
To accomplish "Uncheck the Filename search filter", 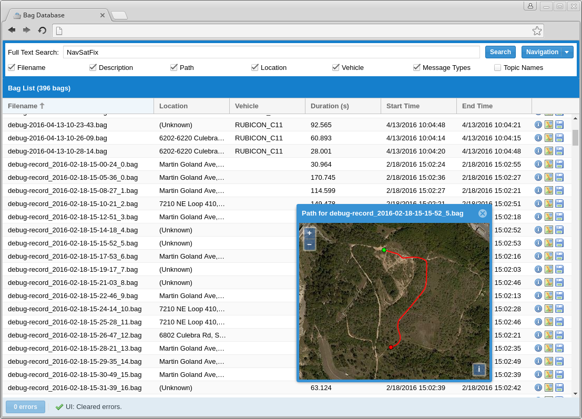I will [12, 67].
